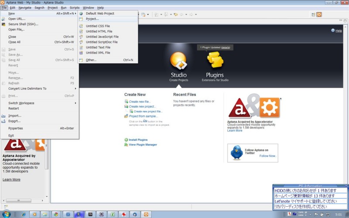Open the Window menu

click(x=89, y=7)
